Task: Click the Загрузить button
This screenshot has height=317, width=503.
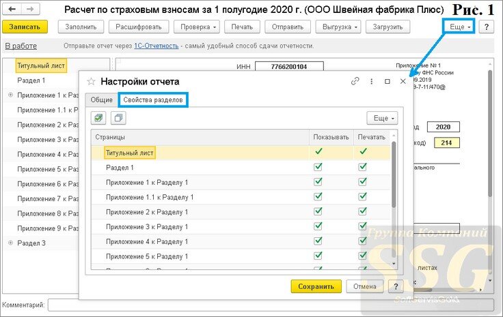Action: pos(388,27)
